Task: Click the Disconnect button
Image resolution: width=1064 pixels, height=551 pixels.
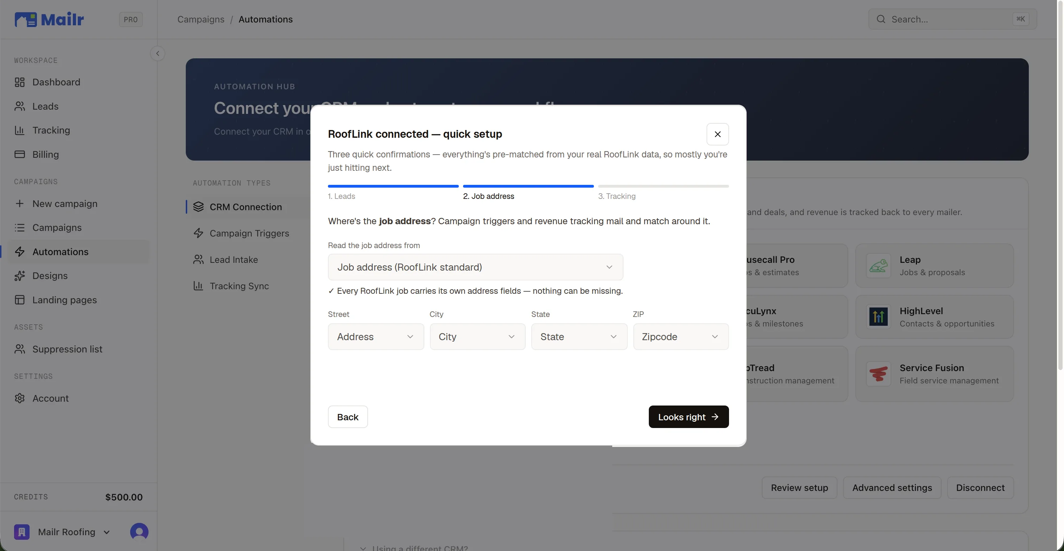Action: pyautogui.click(x=980, y=488)
